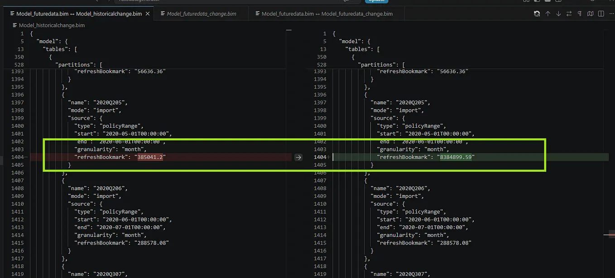The image size is (615, 278).
Task: Click the fold marker at left line 1404
Action: coord(26,157)
